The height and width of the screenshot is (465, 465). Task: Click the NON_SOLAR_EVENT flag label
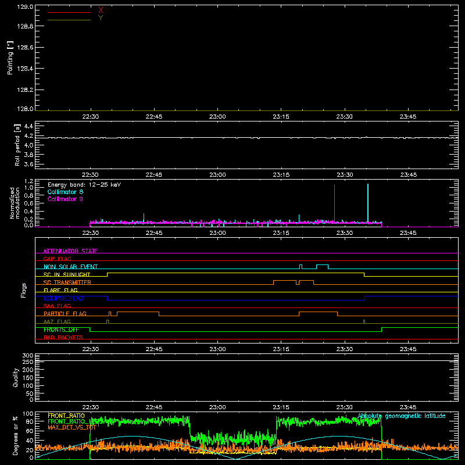70,267
